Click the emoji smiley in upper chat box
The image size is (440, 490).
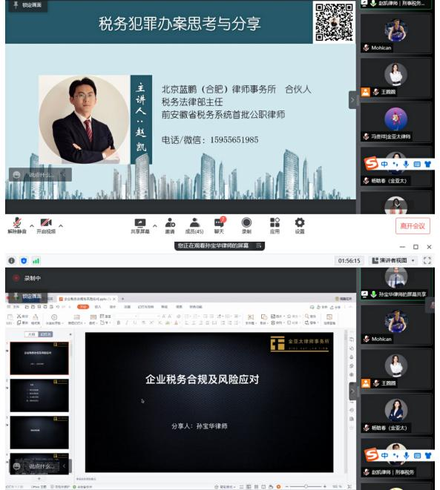click(x=16, y=175)
